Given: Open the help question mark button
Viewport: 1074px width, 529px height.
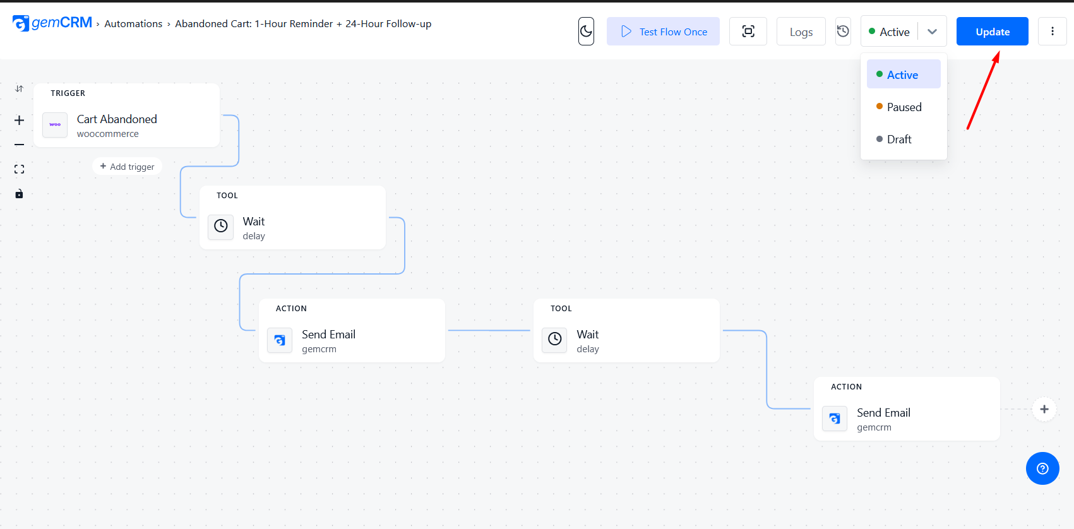Looking at the screenshot, I should tap(1042, 468).
